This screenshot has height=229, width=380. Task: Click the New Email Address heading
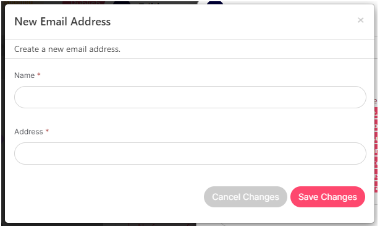click(x=62, y=22)
